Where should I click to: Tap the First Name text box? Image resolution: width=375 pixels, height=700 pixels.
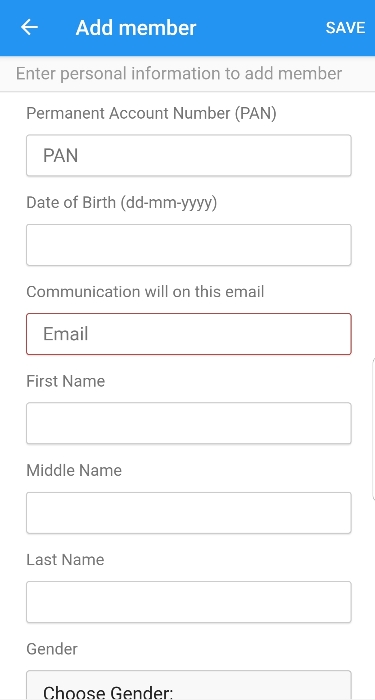[188, 423]
